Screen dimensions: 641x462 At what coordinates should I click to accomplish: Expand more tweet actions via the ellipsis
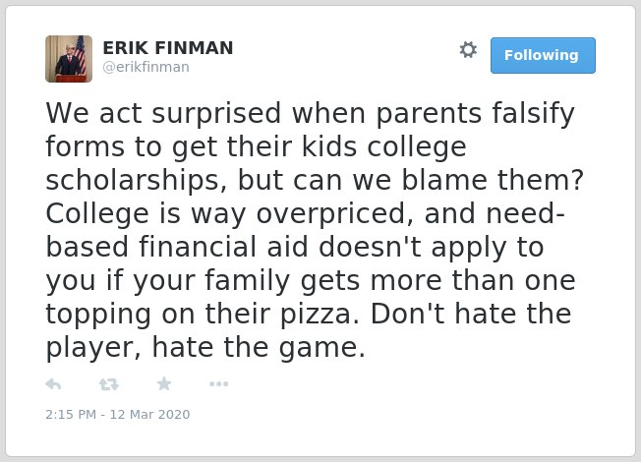click(218, 384)
